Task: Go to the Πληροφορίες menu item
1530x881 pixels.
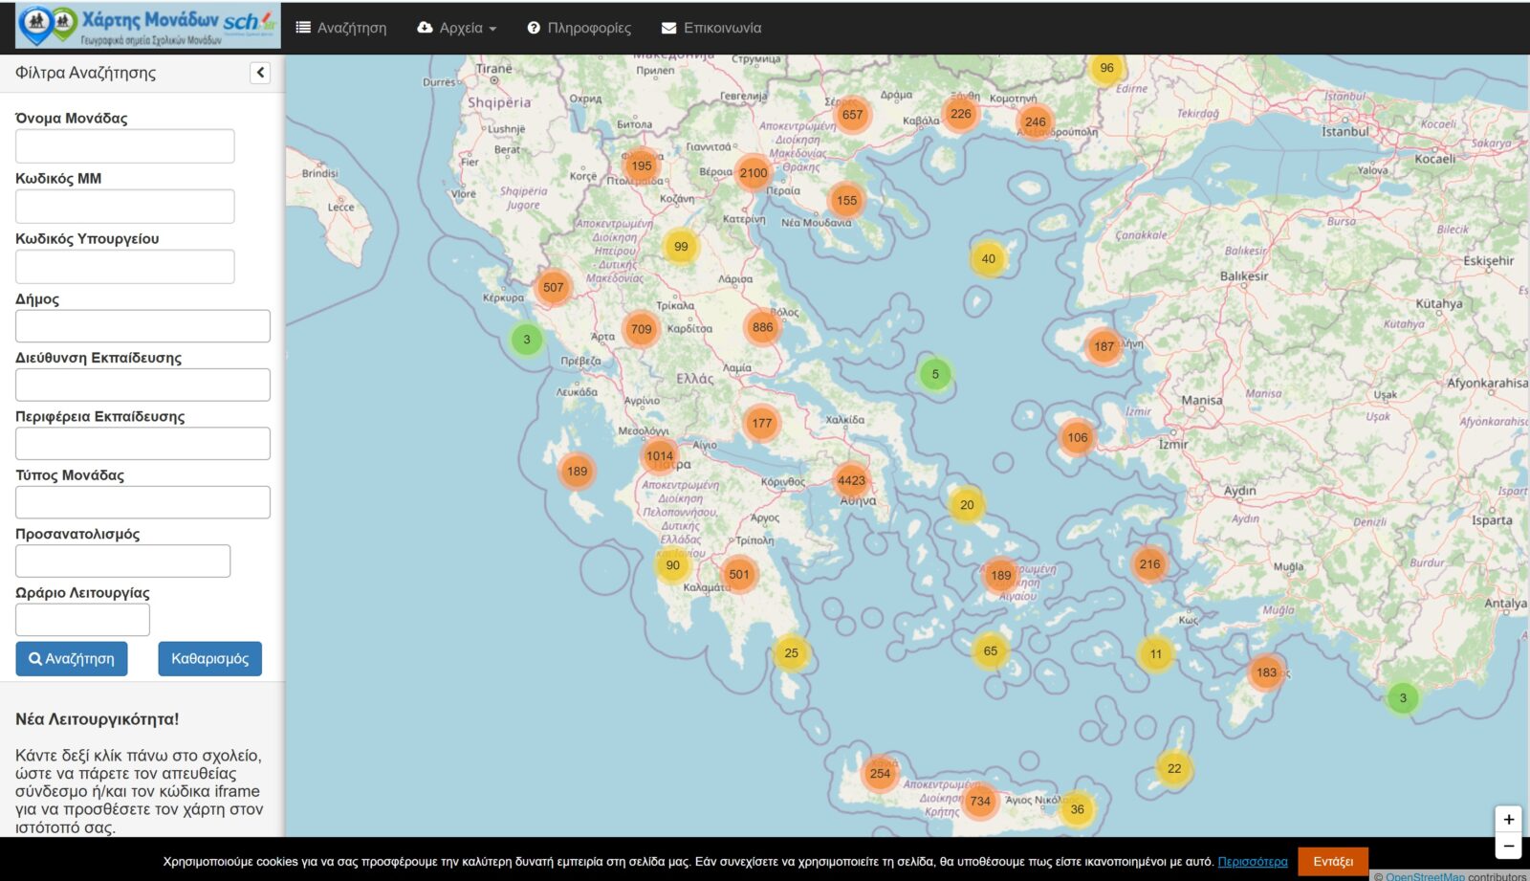Action: [579, 28]
